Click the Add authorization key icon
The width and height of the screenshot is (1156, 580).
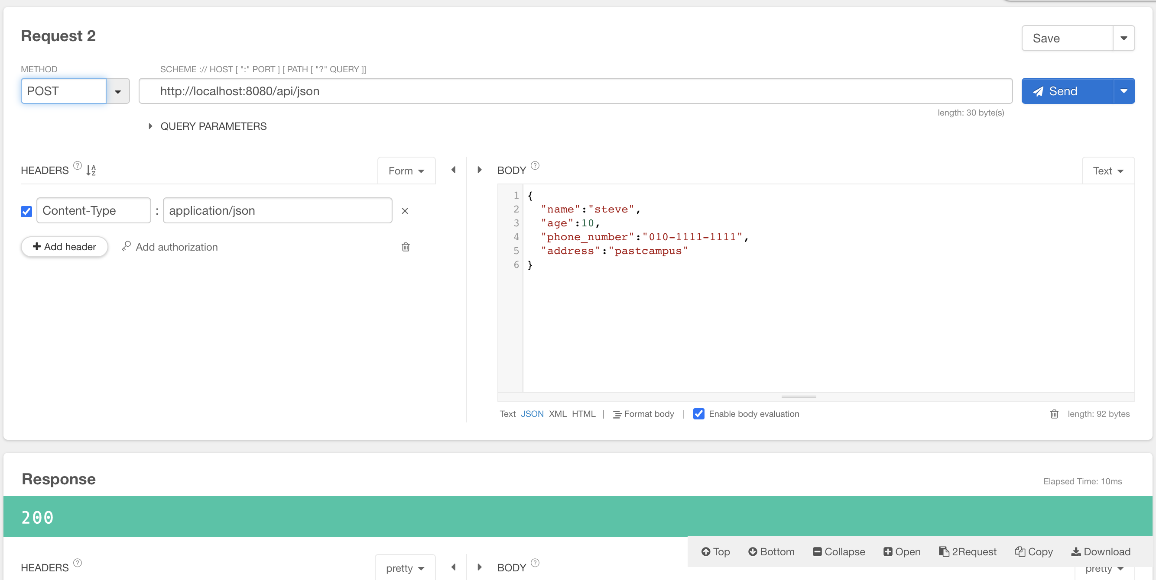(x=127, y=247)
